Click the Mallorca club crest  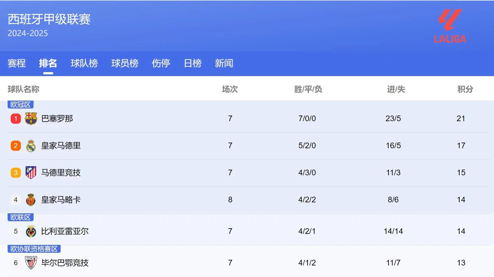[x=31, y=200]
